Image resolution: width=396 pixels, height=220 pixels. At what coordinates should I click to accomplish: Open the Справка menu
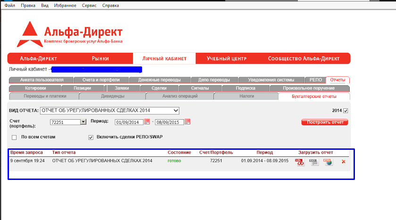(x=110, y=5)
